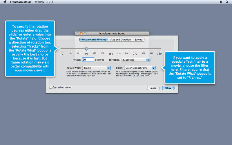232x145 pixels.
Task: Click the TransformMovie Status title bar
Action: [112, 34]
